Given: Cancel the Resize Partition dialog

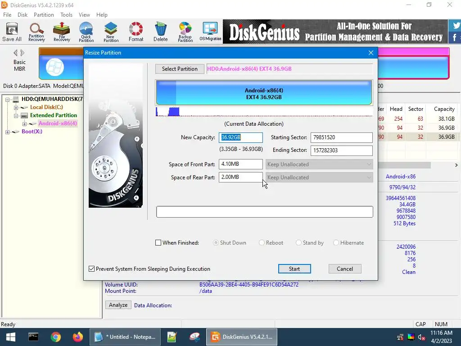Looking at the screenshot, I should [x=344, y=269].
